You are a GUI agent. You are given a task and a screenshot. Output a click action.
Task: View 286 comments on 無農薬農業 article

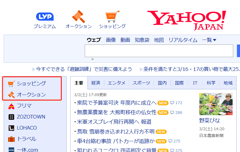176,112
